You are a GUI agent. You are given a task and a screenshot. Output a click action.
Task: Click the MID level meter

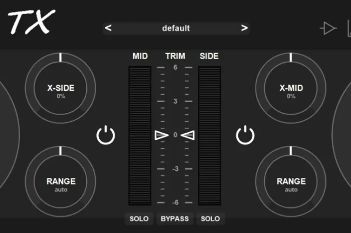140,135
